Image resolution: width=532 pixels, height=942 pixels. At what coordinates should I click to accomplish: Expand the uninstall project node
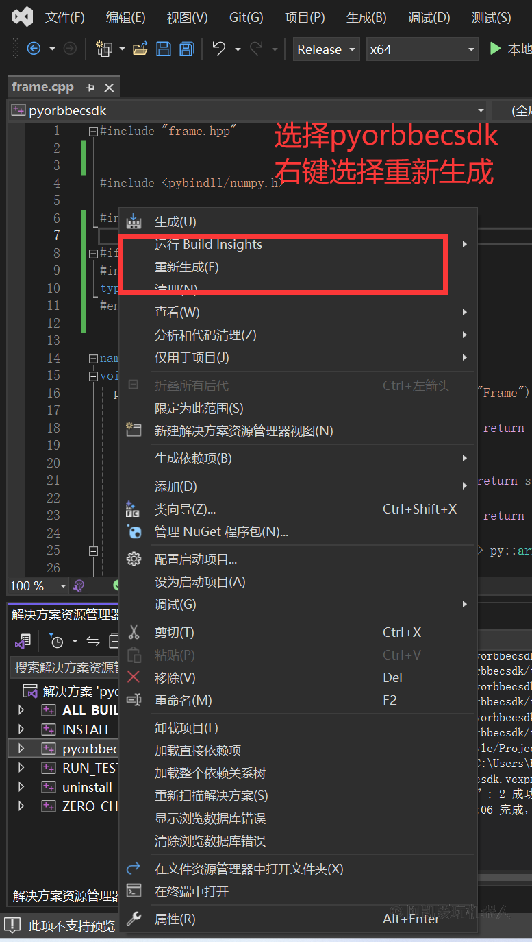[x=21, y=787]
